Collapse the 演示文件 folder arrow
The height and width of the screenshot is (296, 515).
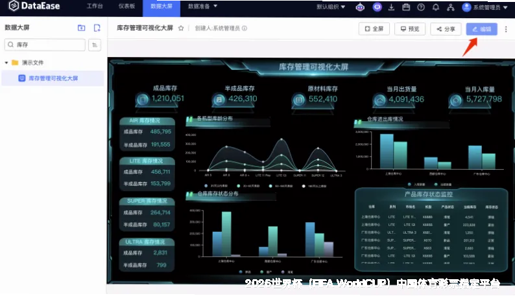(x=6, y=62)
